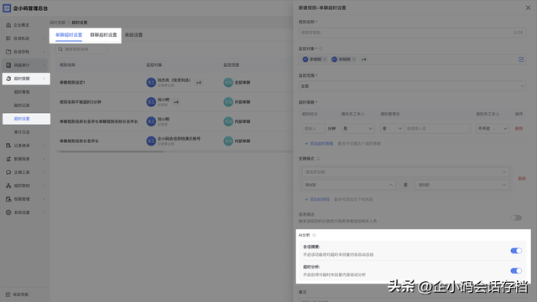Screen dimensions: 537x302
Task: Expand the 会话轨迹 sidebar menu
Action: (x=44, y=38)
